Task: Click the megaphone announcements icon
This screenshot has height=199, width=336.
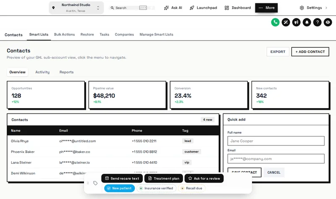Action: point(296,22)
